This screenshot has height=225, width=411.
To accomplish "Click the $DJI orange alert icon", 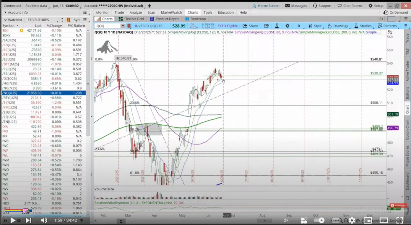I will (x=21, y=30).
